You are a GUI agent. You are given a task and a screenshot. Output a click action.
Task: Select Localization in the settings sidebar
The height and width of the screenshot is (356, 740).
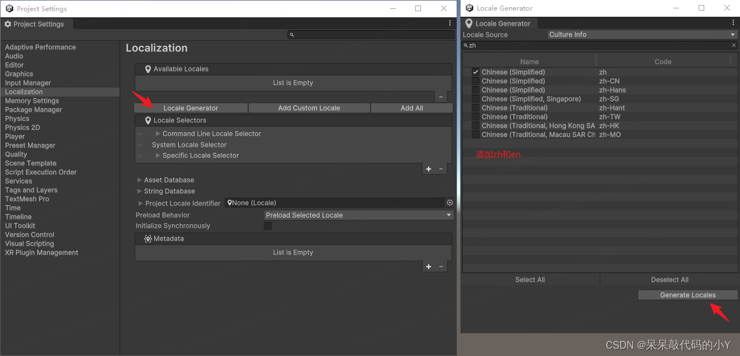click(x=24, y=92)
